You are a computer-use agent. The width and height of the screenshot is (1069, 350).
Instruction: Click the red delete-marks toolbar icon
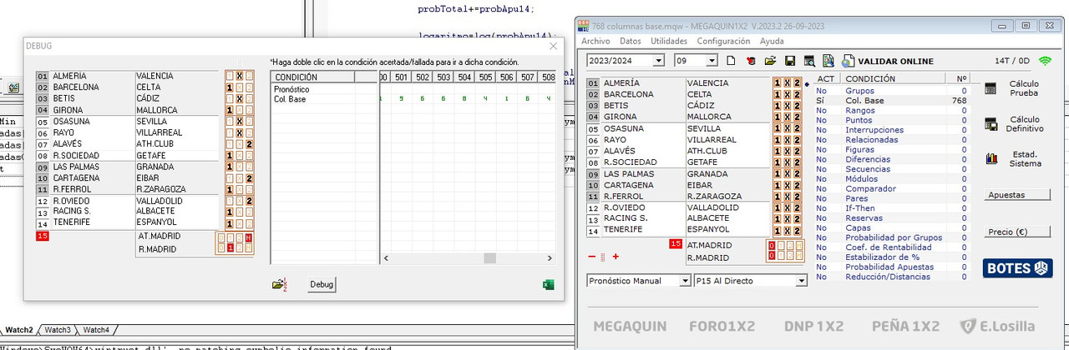coord(750,61)
